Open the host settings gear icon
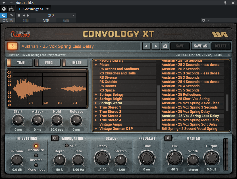This screenshot has height=179, width=237. (x=203, y=20)
